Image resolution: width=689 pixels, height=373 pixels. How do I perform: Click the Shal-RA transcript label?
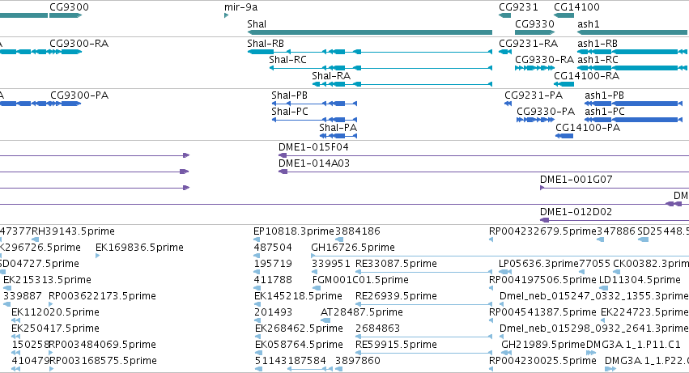point(331,76)
